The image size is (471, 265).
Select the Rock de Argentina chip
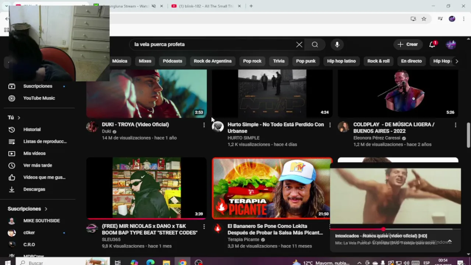213,61
